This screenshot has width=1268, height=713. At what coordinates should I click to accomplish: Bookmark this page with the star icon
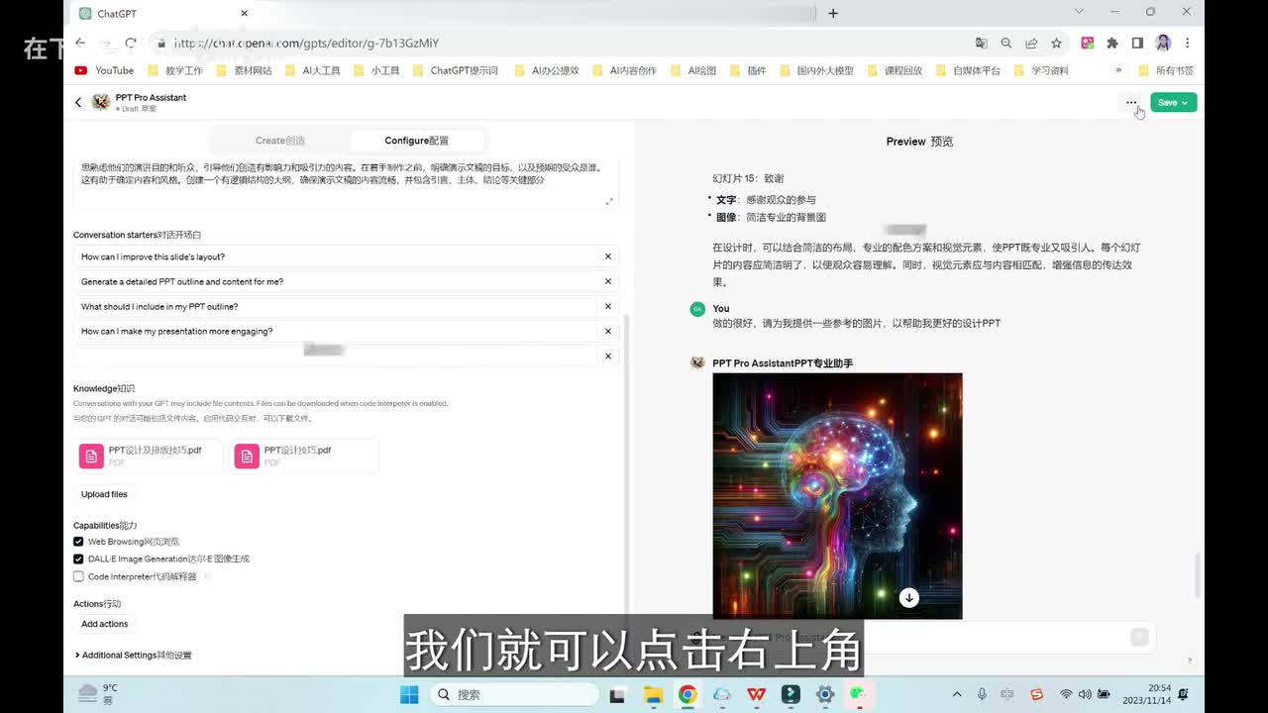[x=1056, y=44]
